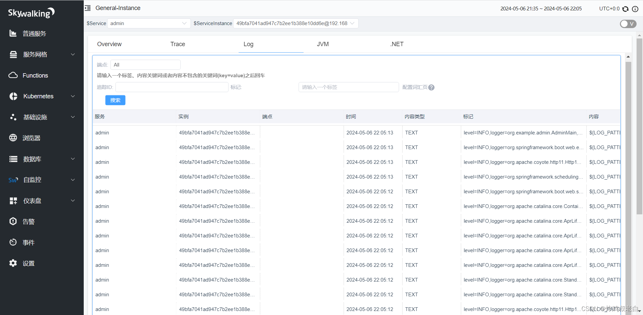Click the Kubernetes sidebar icon

pyautogui.click(x=13, y=96)
